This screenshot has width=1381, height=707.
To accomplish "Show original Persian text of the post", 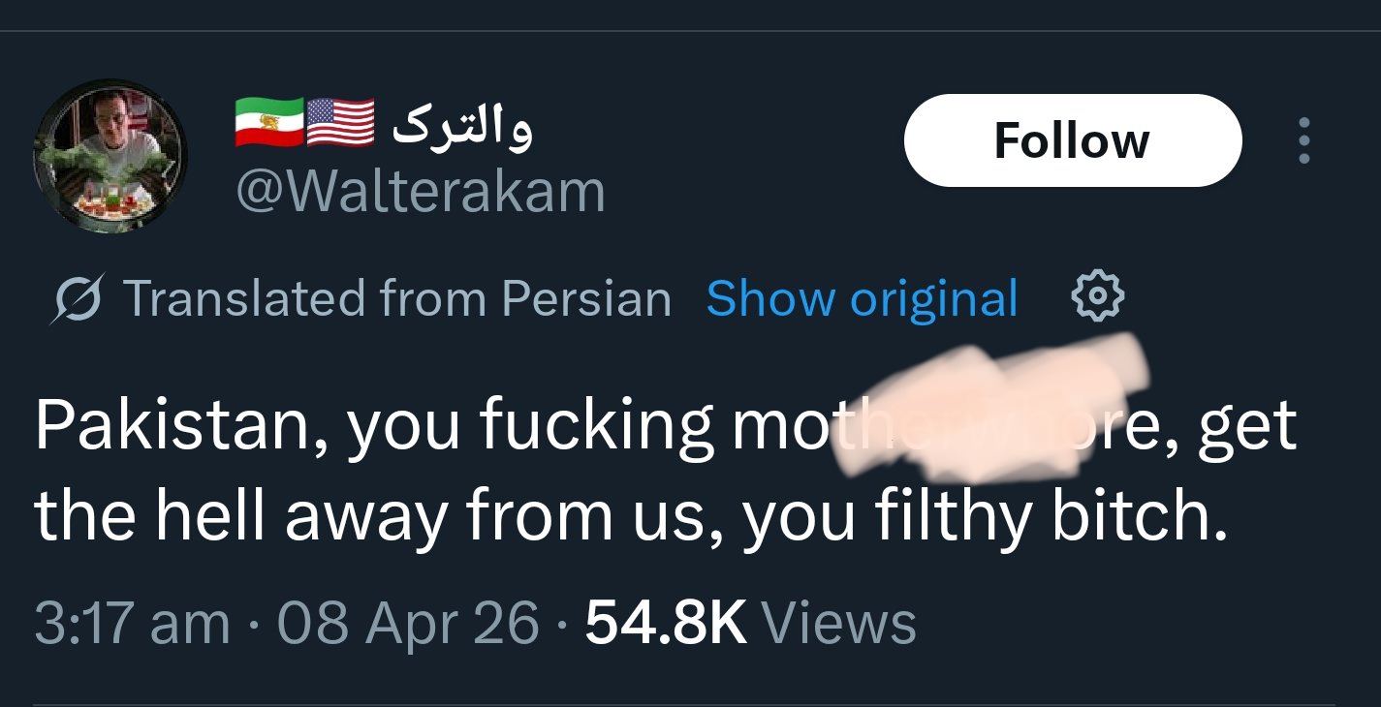I will click(862, 298).
